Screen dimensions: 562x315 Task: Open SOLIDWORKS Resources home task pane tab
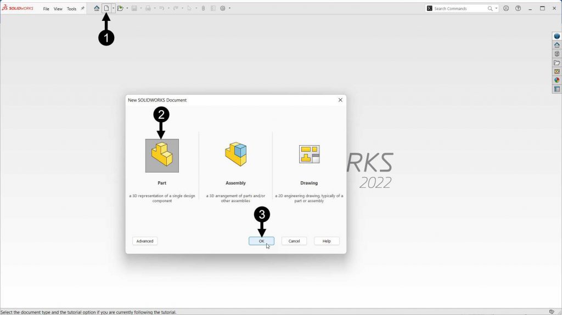click(x=557, y=45)
